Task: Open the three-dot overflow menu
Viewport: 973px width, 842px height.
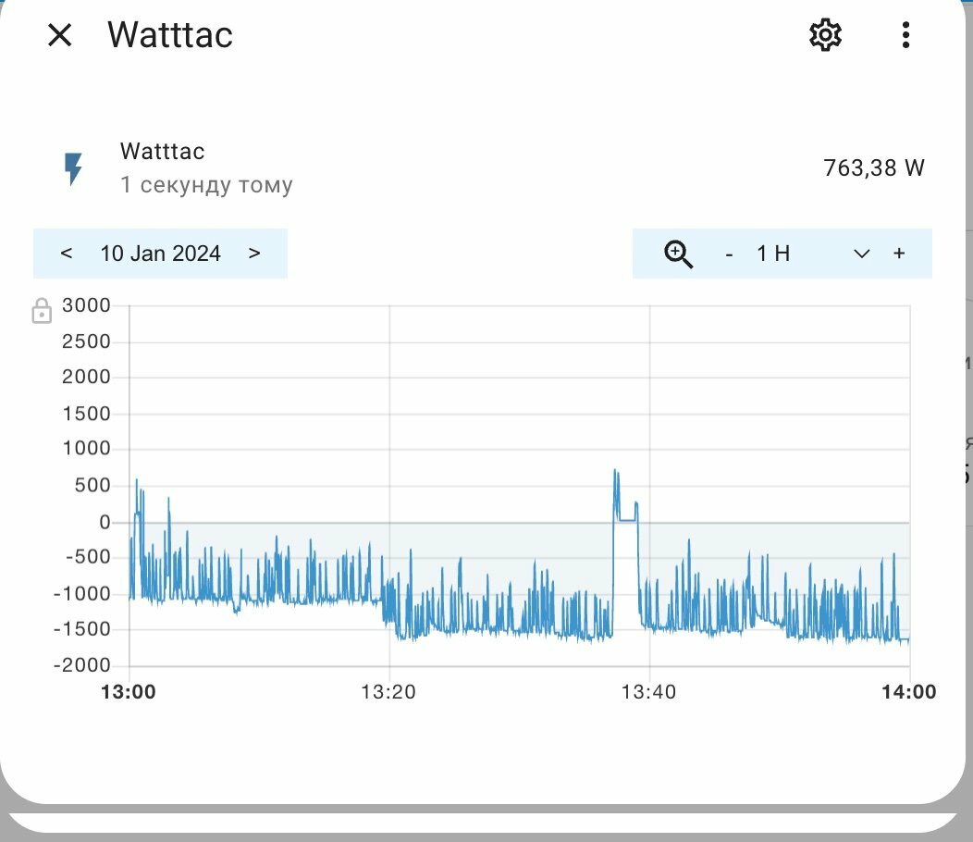Action: click(906, 35)
